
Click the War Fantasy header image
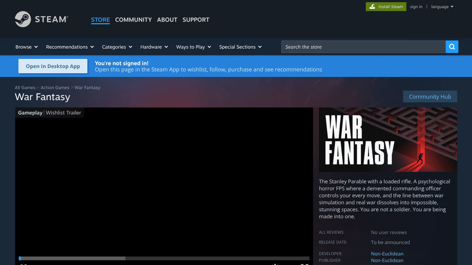(x=388, y=139)
